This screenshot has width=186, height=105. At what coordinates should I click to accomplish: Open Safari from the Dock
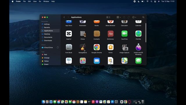click(x=51, y=102)
